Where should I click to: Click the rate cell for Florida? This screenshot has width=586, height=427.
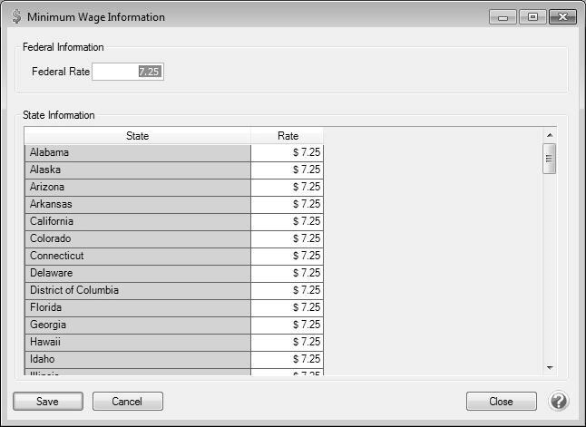[287, 307]
